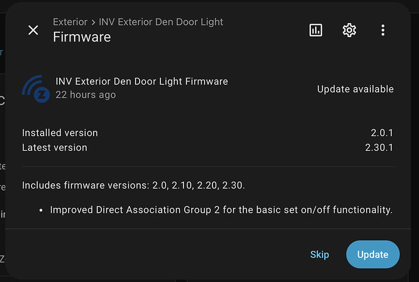Image resolution: width=419 pixels, height=282 pixels.
Task: Click the Installed version label
Action: click(x=60, y=132)
